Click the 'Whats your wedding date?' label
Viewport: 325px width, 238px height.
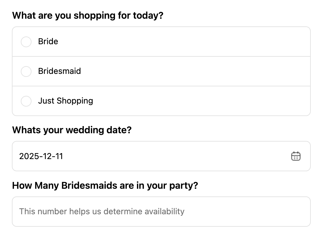pos(72,130)
